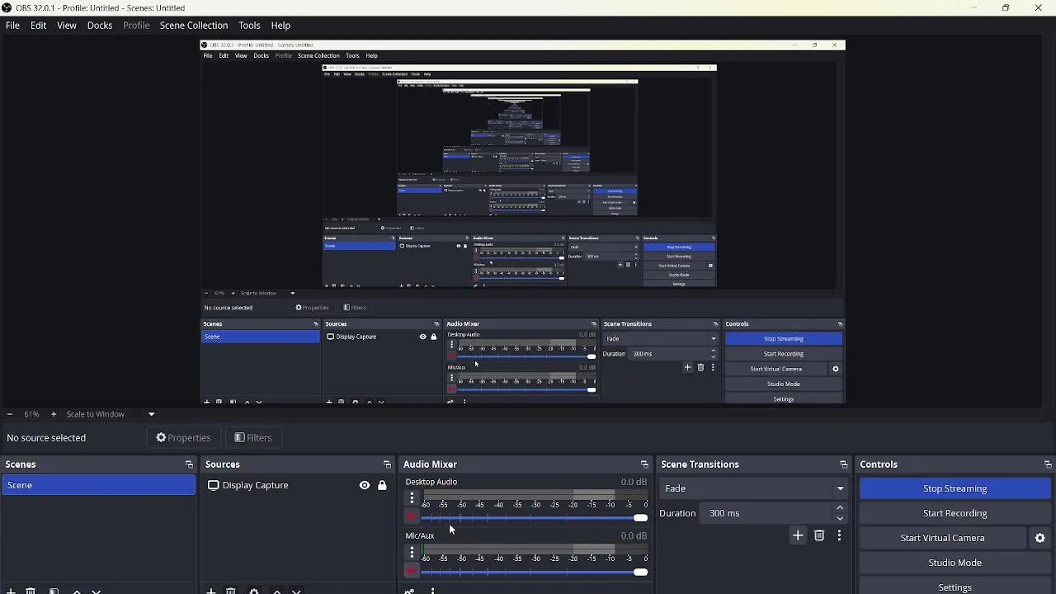The image size is (1056, 594).
Task: Open scene filters from the Scenes toolbar
Action: [x=54, y=591]
